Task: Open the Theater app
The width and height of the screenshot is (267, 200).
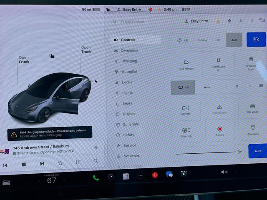Action: [184, 174]
